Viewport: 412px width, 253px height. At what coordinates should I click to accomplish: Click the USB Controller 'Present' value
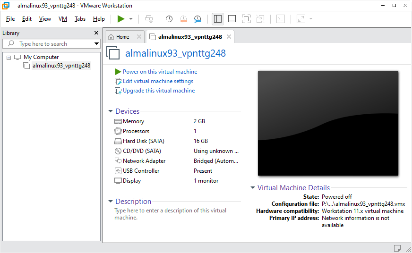click(x=203, y=171)
